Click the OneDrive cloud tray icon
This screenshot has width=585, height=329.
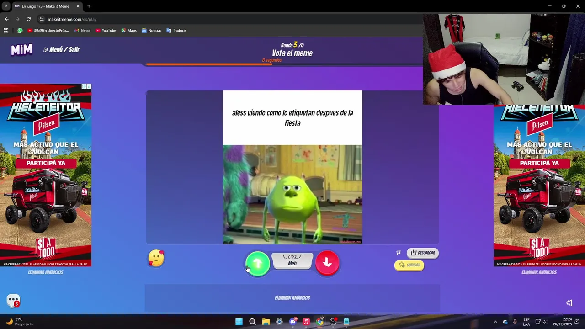[505, 322]
